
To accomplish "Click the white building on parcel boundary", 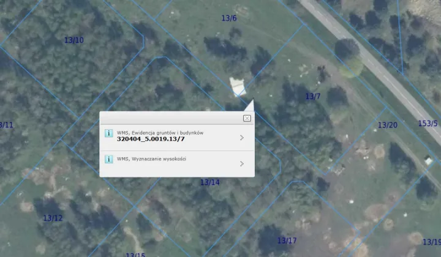I will tap(238, 87).
